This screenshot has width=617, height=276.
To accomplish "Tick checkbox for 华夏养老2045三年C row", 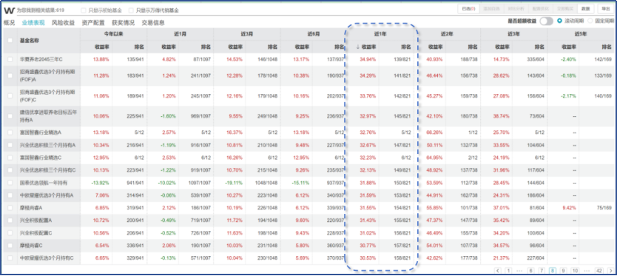I will tap(10, 59).
